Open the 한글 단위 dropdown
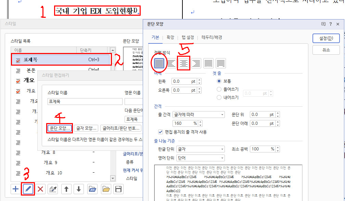Viewport: 345px width, 201px height. [201, 149]
